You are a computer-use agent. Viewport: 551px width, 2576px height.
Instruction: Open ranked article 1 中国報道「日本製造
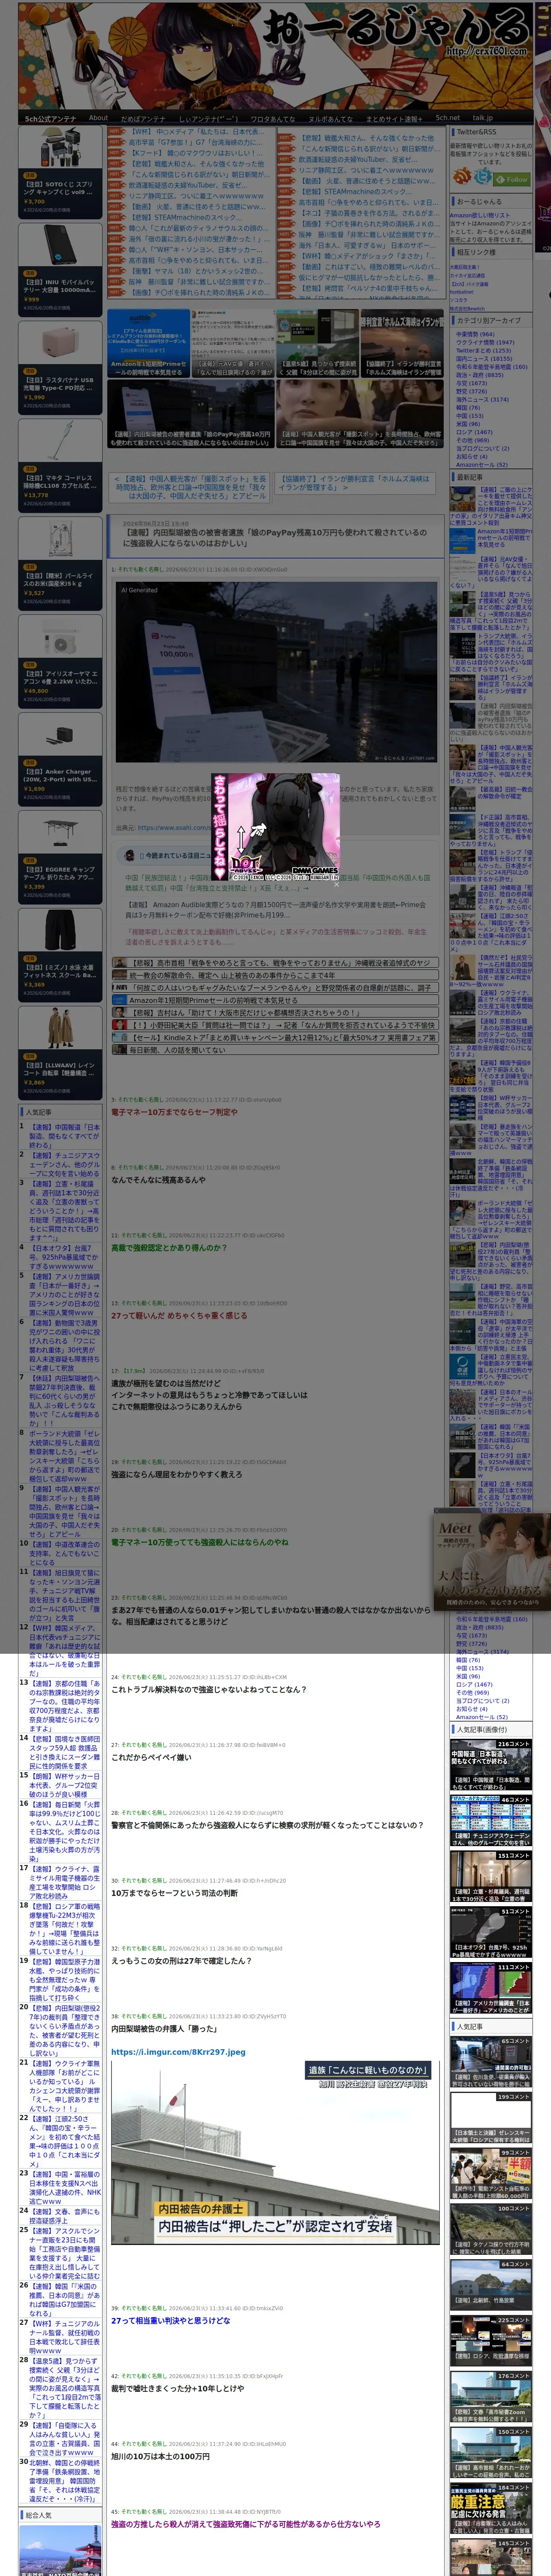64,1137
